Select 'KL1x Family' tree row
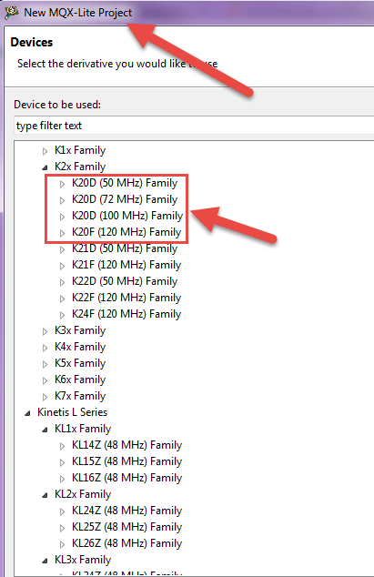The image size is (374, 577). point(83,429)
